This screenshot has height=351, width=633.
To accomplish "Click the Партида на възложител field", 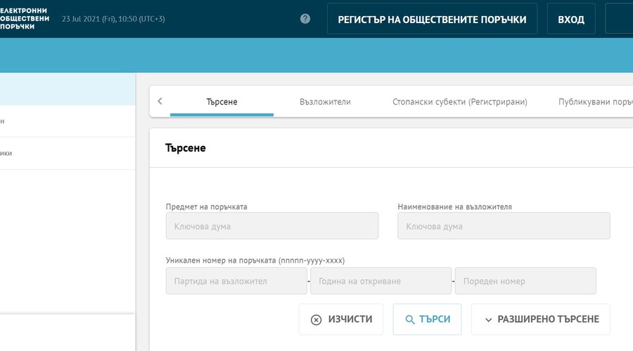I will (x=236, y=281).
